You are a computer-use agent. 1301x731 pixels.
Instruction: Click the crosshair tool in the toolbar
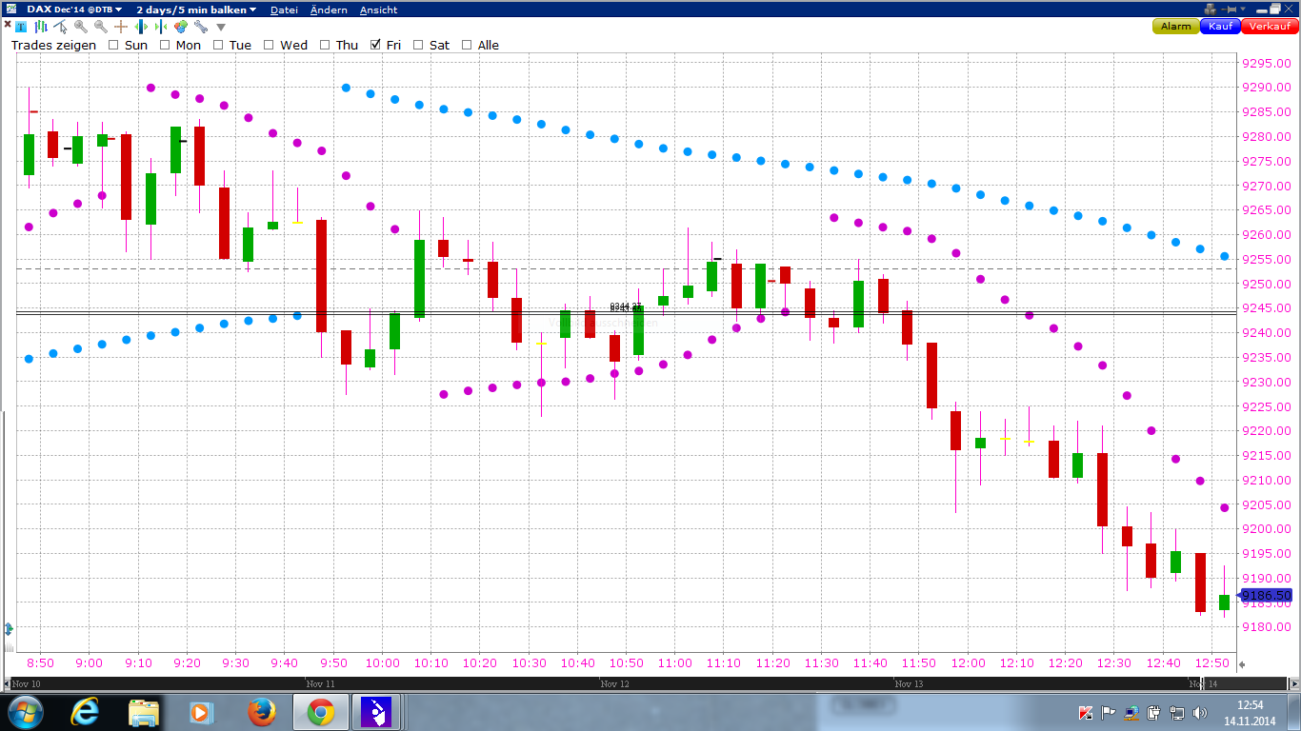tap(120, 27)
